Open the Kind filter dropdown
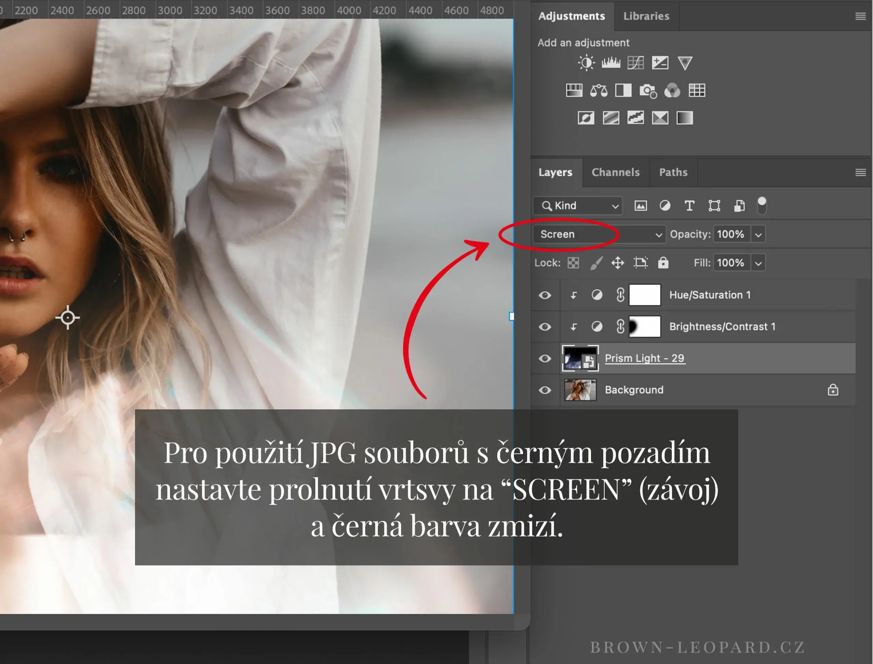This screenshot has width=873, height=664. pyautogui.click(x=578, y=206)
